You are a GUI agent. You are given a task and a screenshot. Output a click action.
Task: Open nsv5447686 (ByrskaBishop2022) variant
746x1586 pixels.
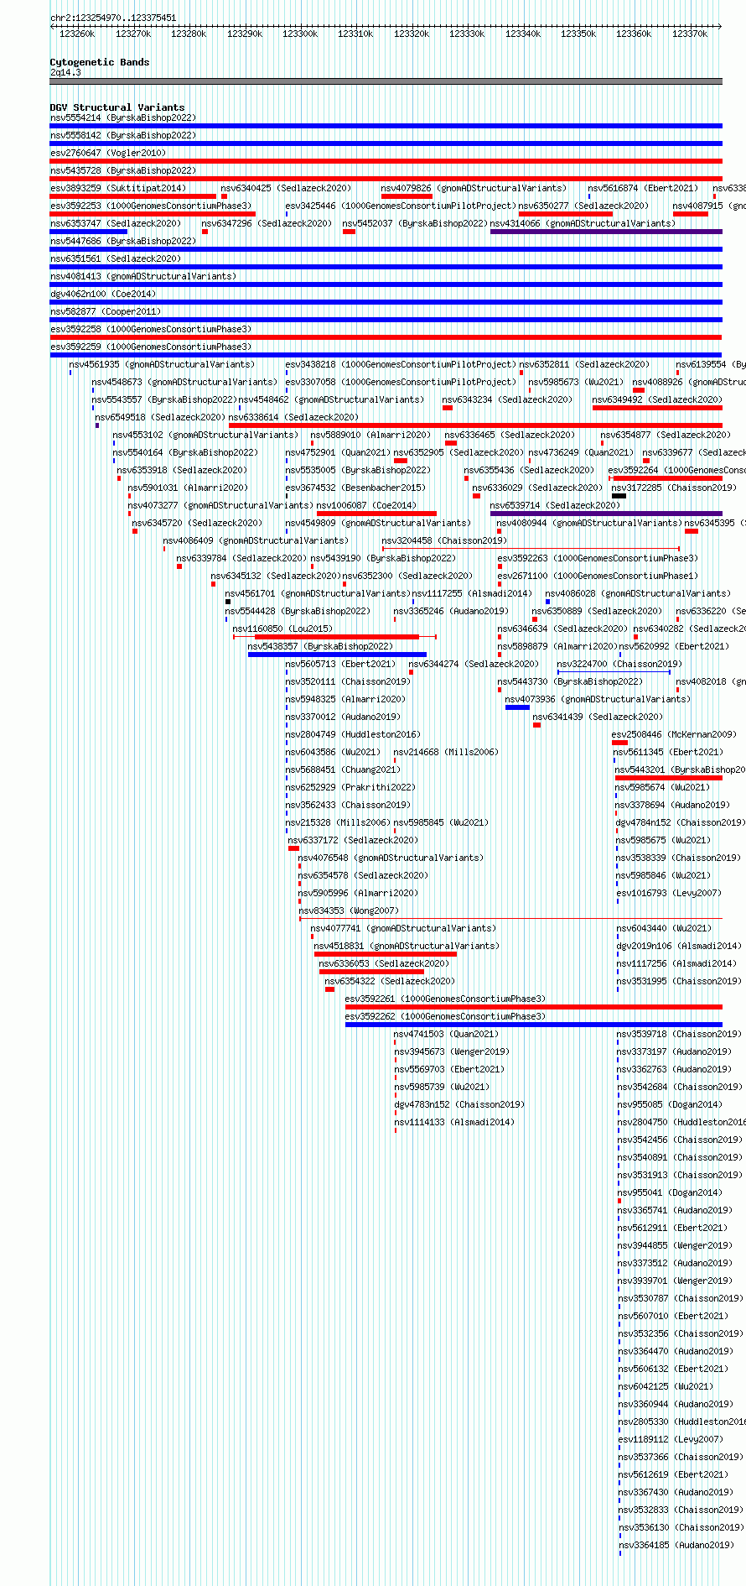click(123, 242)
